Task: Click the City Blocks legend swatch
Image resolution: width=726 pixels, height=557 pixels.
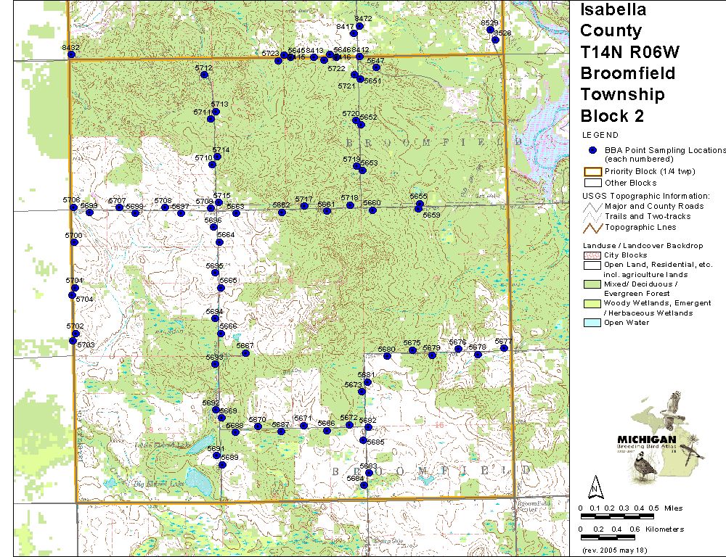Action: 592,255
